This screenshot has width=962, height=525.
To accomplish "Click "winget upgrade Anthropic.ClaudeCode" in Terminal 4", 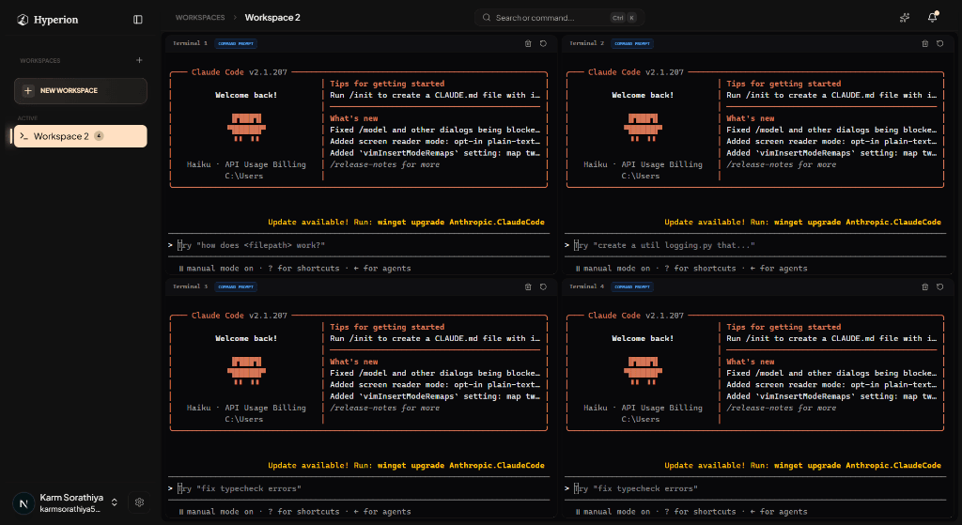I will [x=858, y=466].
